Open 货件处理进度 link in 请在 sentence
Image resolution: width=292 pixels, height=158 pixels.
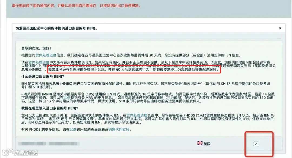[x=39, y=62]
